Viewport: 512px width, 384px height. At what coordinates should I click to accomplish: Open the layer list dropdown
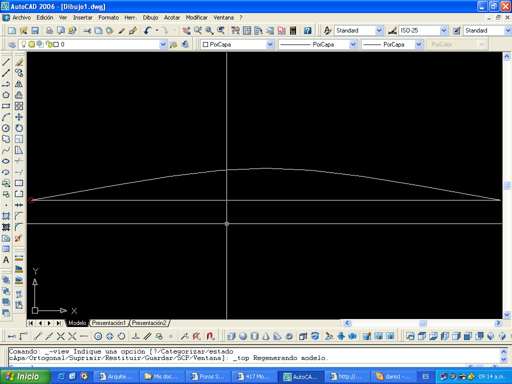(x=163, y=44)
